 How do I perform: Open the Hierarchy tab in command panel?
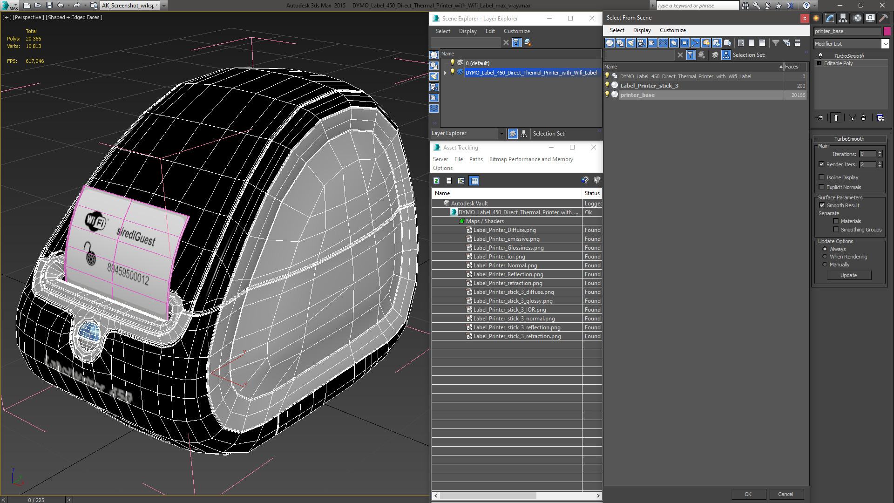(x=843, y=18)
